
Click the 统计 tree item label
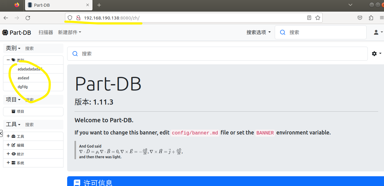tap(20, 154)
